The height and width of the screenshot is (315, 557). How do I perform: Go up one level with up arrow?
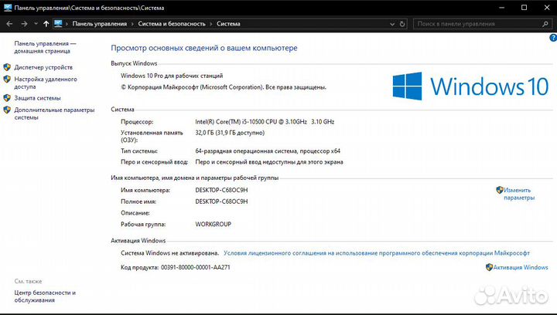[x=46, y=24]
